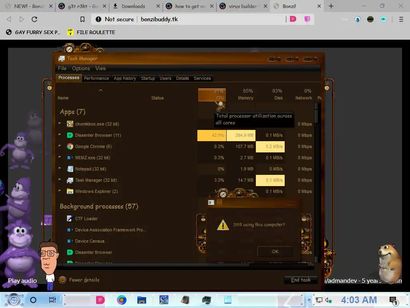The image size is (410, 308).
Task: Expand the Task Manager (32 bit) row
Action: point(60,180)
